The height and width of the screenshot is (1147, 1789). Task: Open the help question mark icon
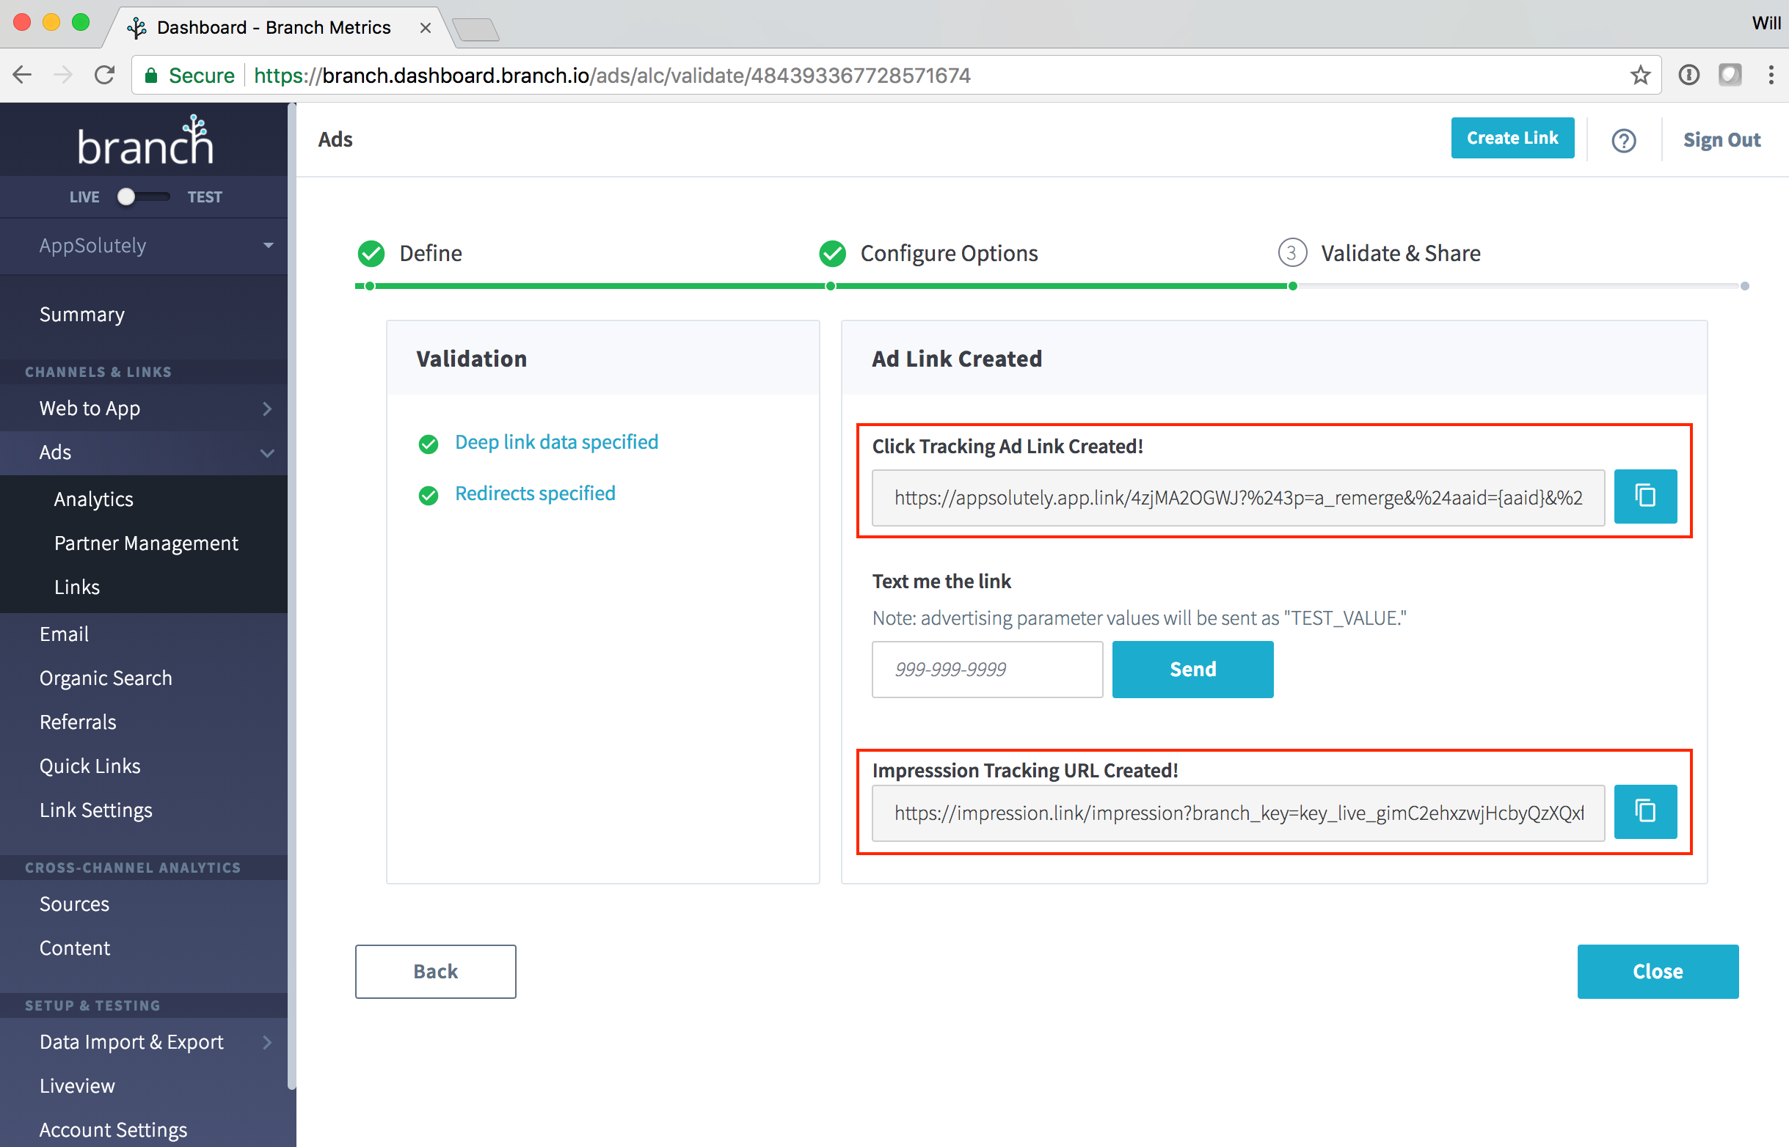[x=1624, y=140]
